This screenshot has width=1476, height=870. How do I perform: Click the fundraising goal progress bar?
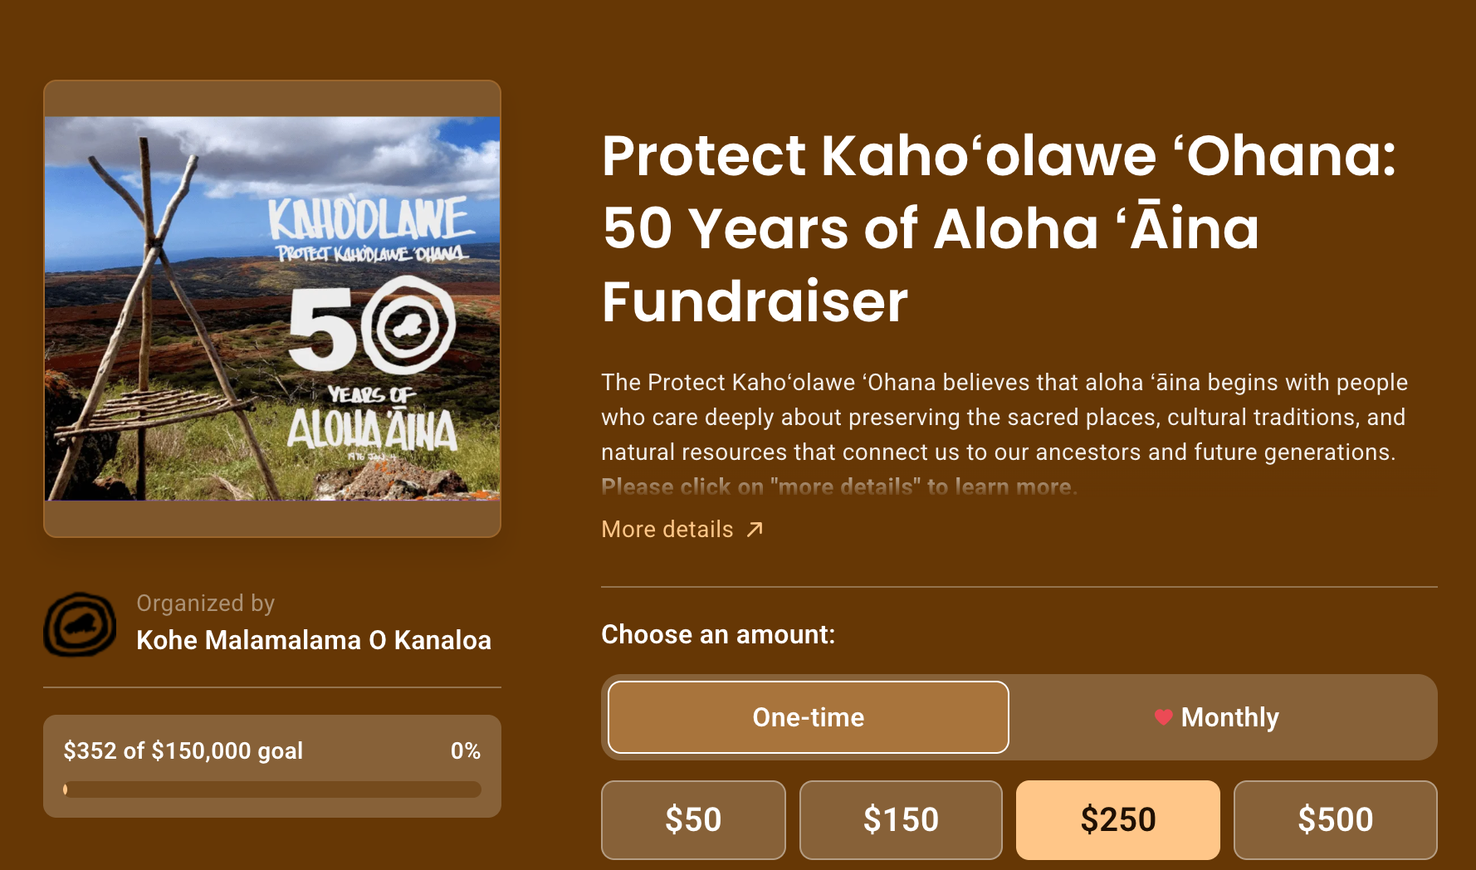[x=272, y=789]
